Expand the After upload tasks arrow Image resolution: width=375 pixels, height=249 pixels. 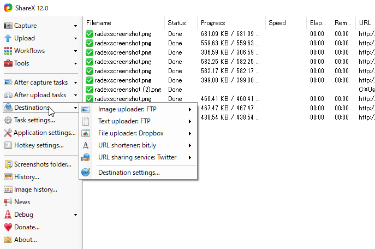(x=75, y=95)
